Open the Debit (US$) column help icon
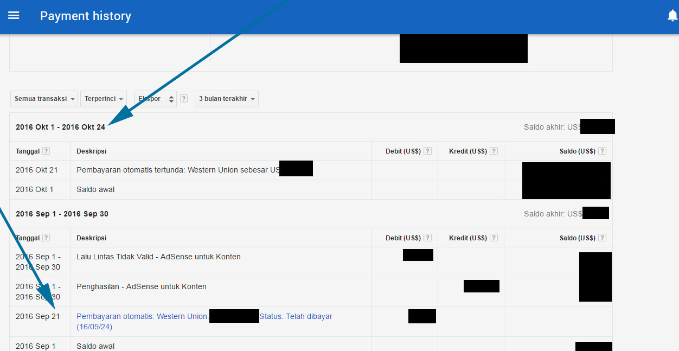Image resolution: width=679 pixels, height=351 pixels. coord(427,151)
